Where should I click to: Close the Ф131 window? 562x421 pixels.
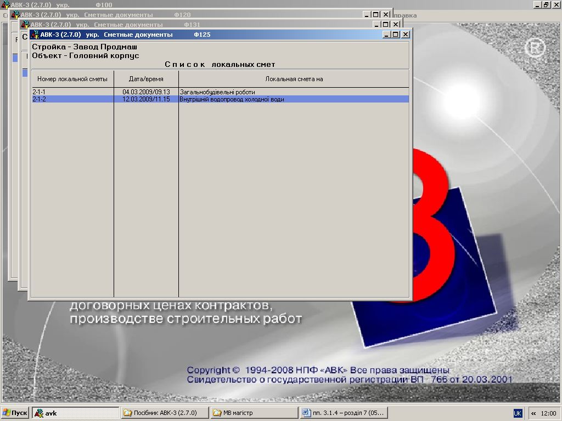pos(396,24)
